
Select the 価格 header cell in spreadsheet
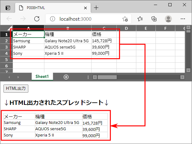[x=104, y=34]
